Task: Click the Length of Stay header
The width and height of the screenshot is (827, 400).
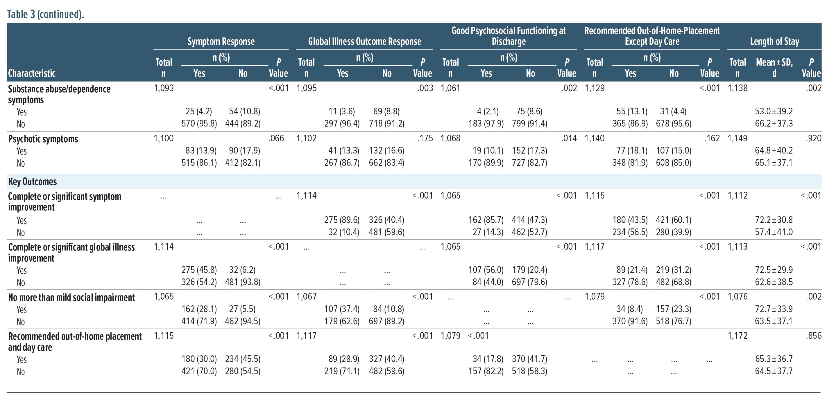Action: (x=774, y=42)
